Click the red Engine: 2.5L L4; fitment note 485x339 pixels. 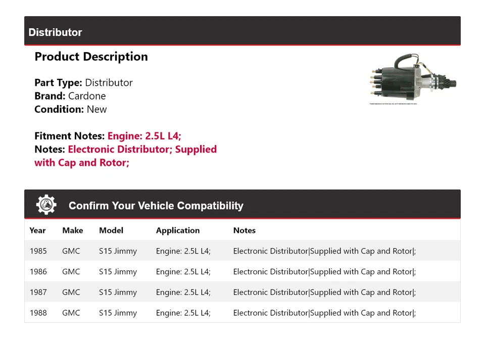pos(144,136)
